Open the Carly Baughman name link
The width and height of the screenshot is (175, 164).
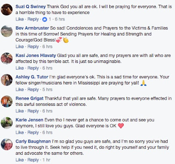click(33, 141)
